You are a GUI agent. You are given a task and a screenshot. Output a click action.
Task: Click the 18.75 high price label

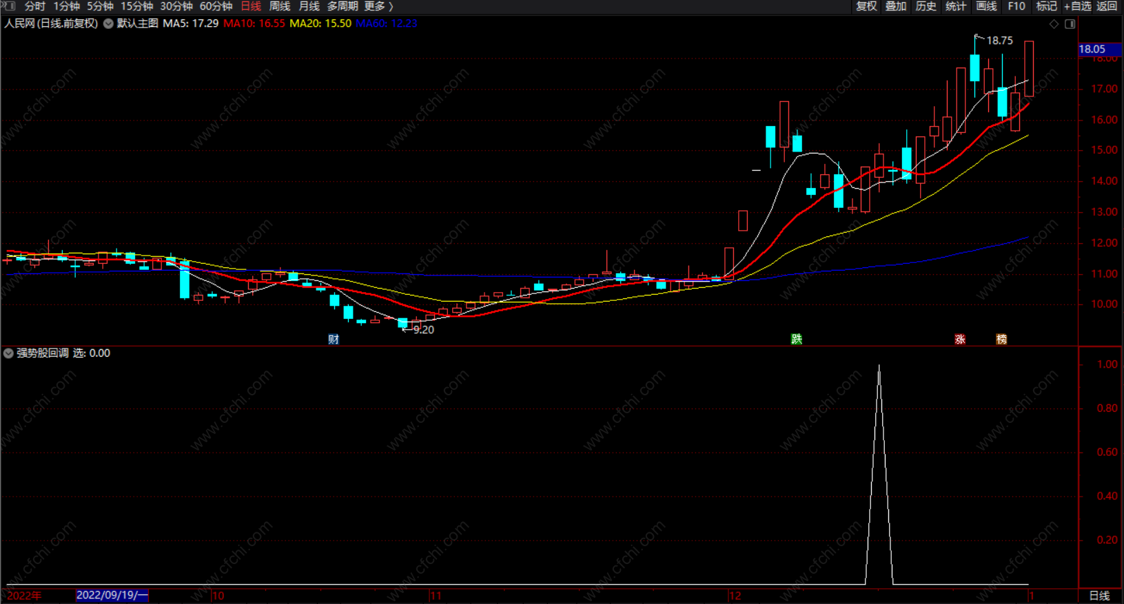[x=1000, y=41]
